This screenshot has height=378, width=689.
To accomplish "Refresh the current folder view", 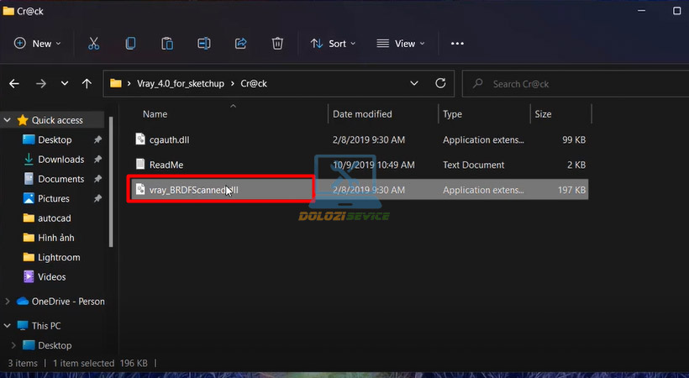I will click(x=440, y=84).
